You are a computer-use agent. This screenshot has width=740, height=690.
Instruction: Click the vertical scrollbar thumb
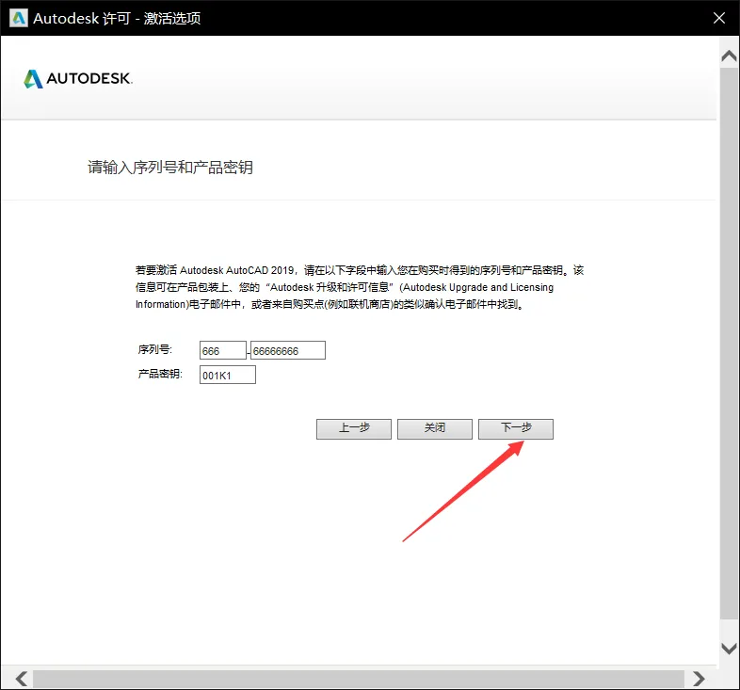point(729,343)
